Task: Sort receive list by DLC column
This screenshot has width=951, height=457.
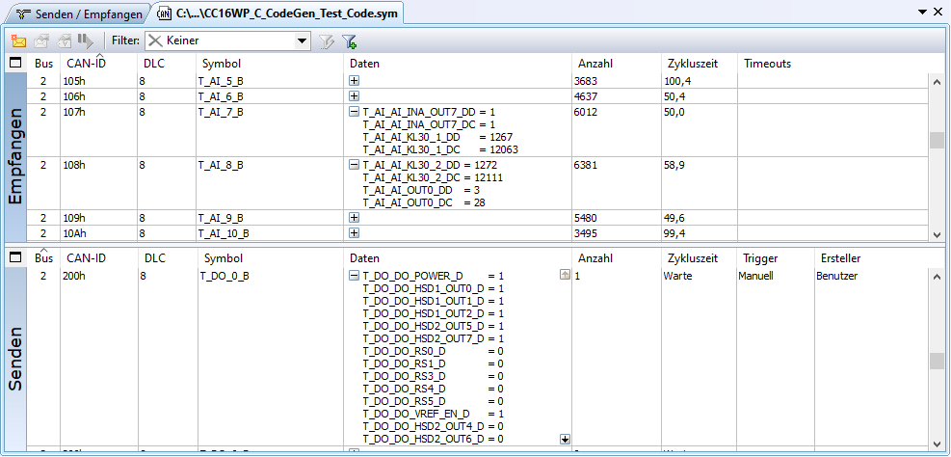Action: (x=154, y=63)
